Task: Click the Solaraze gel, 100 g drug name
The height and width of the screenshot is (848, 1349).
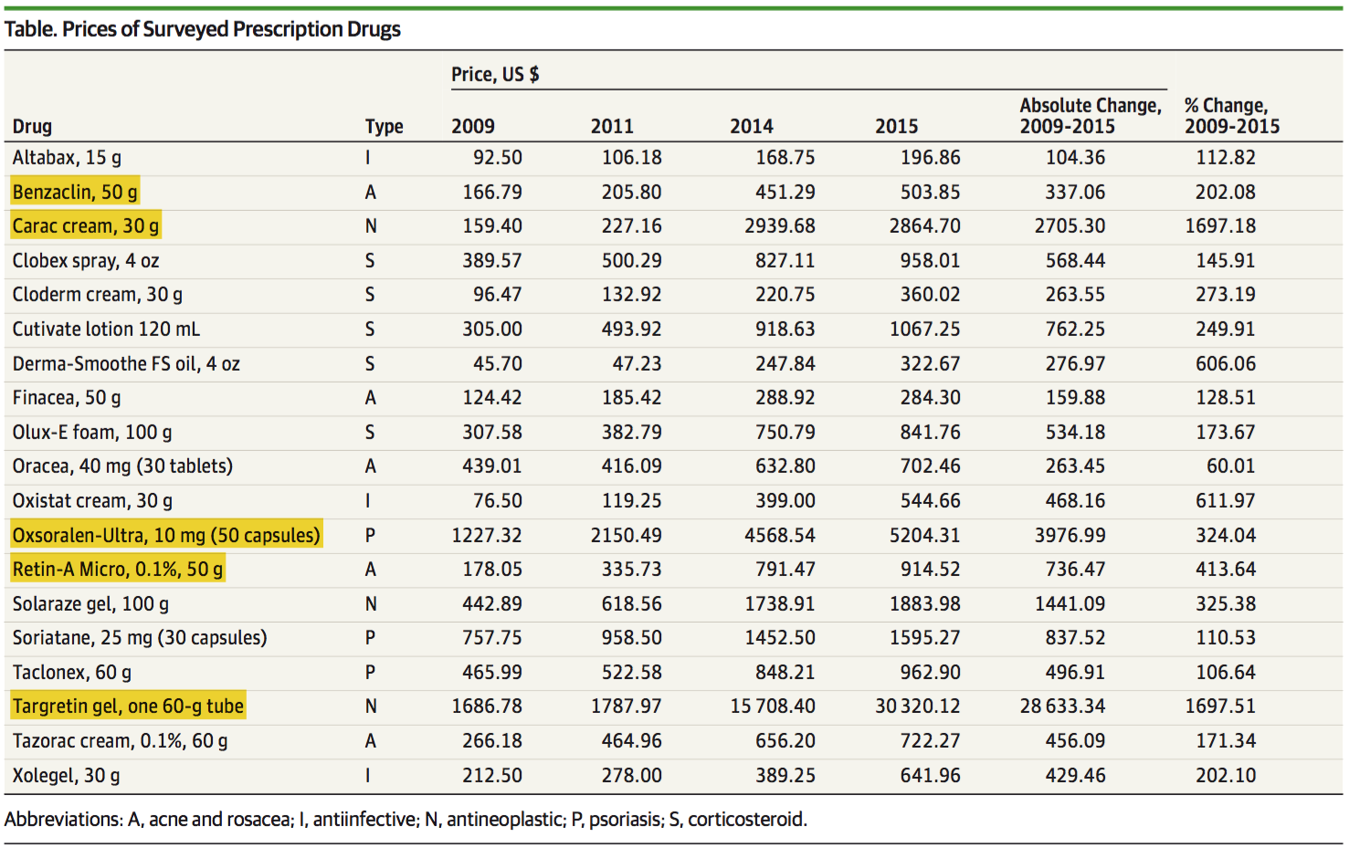Action: (90, 603)
